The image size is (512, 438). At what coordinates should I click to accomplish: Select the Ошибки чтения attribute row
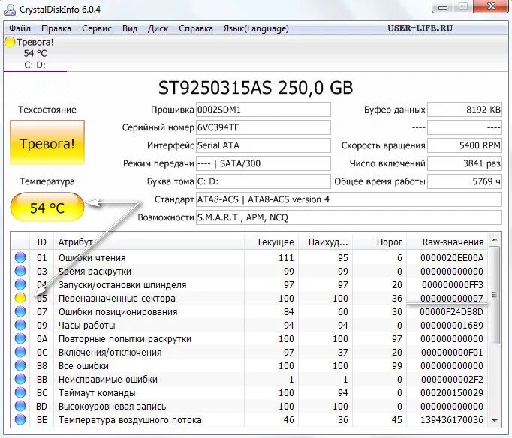coord(250,257)
